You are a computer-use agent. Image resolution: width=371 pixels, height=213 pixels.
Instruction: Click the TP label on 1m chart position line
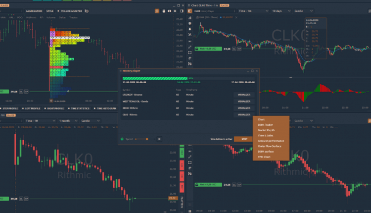tap(239, 49)
